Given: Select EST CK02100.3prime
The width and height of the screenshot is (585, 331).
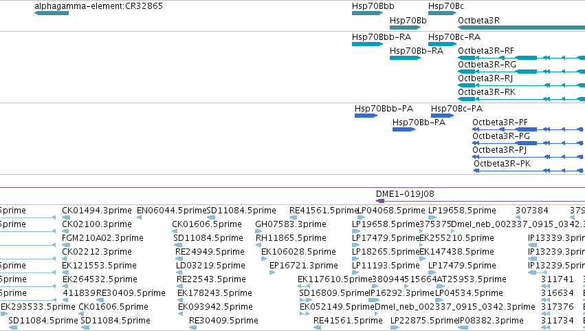Looking at the screenshot, I should point(66,232).
